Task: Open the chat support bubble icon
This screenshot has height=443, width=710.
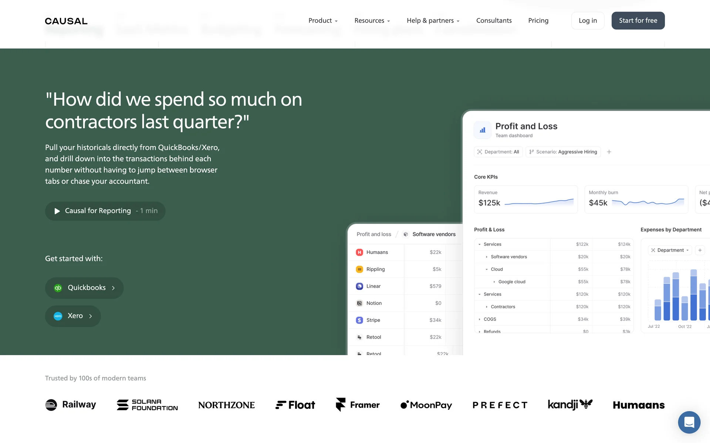Action: [x=689, y=422]
